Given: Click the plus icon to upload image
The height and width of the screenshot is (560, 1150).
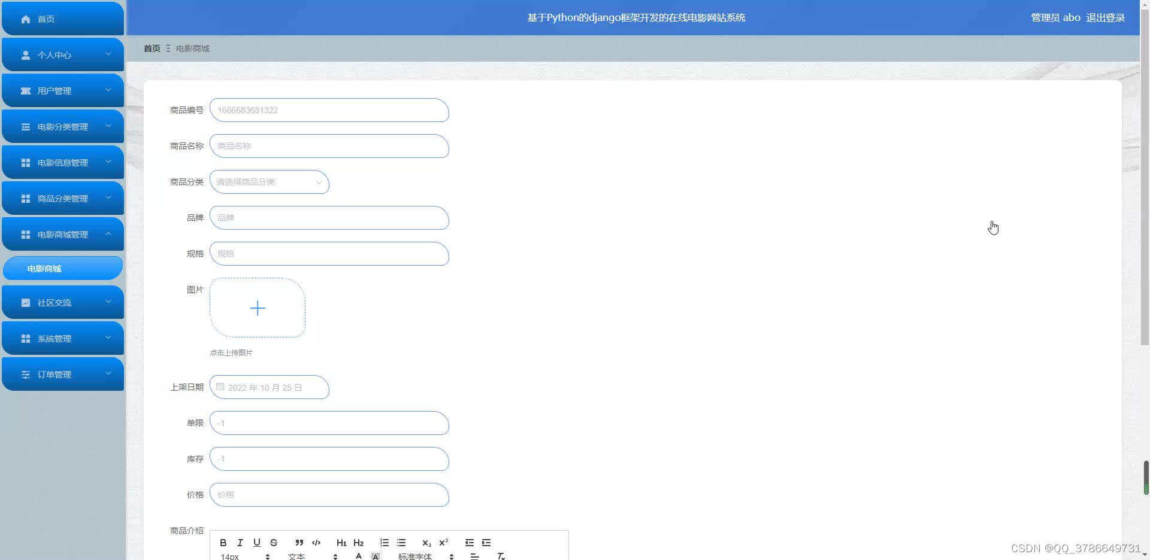Looking at the screenshot, I should tap(258, 308).
